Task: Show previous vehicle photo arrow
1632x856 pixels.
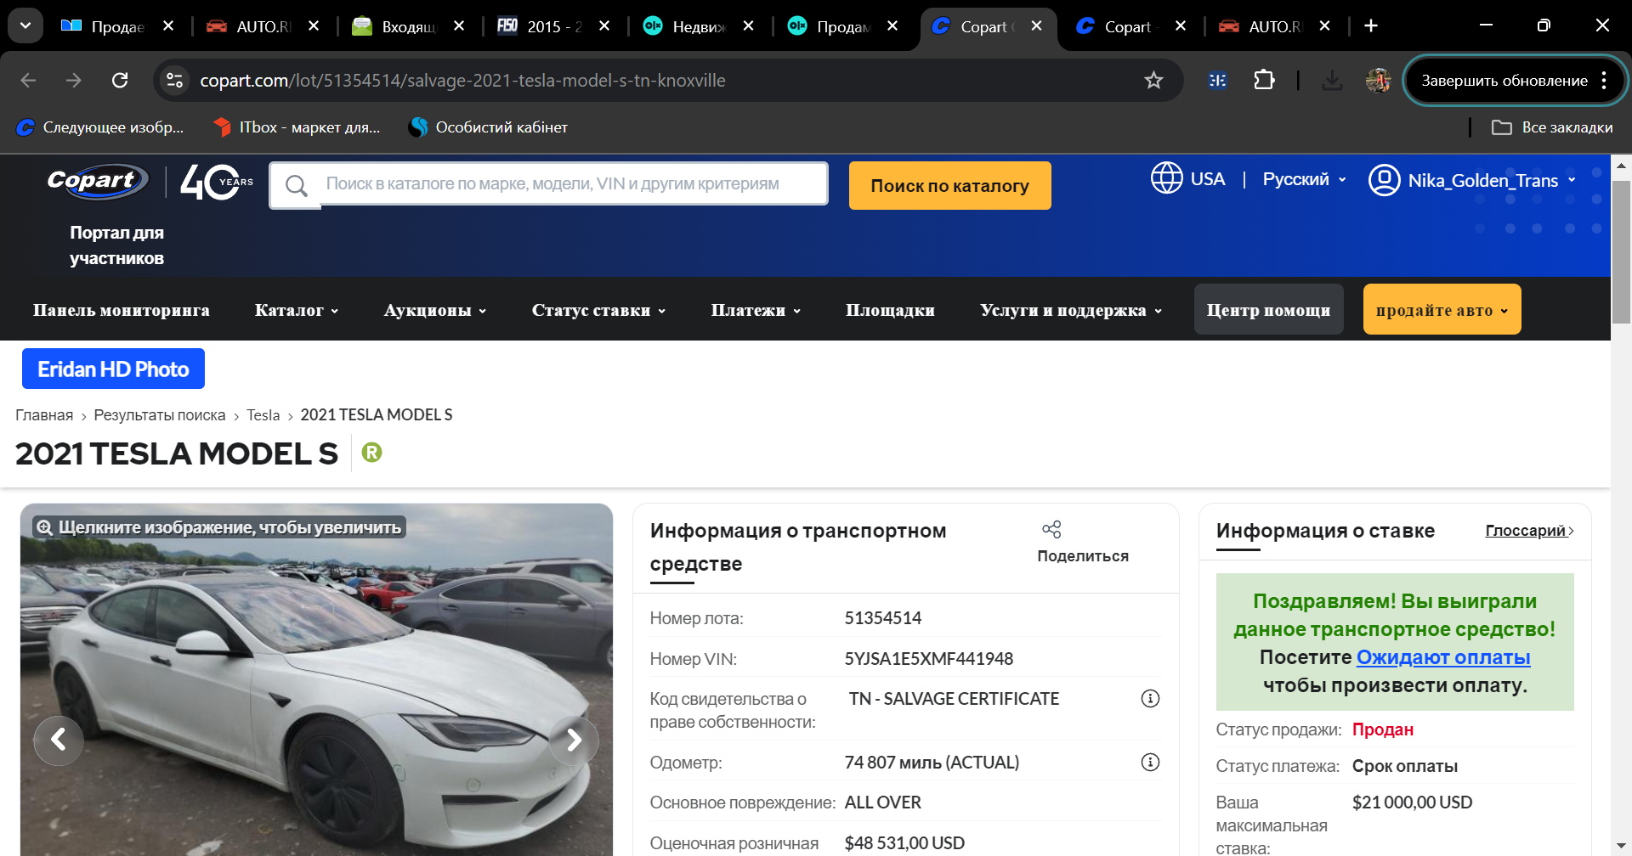Action: [58, 741]
